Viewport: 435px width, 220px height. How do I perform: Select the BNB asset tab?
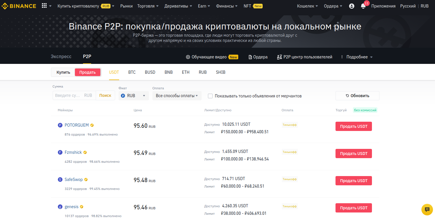click(x=169, y=72)
